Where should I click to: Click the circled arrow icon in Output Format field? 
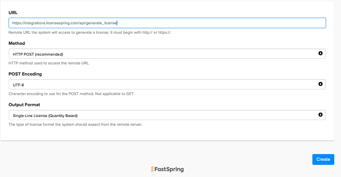[x=320, y=115]
